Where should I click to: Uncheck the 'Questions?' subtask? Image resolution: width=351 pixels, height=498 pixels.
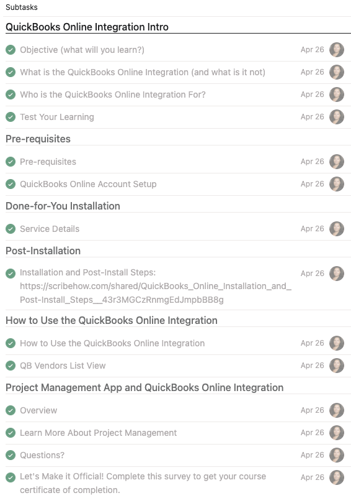[11, 455]
